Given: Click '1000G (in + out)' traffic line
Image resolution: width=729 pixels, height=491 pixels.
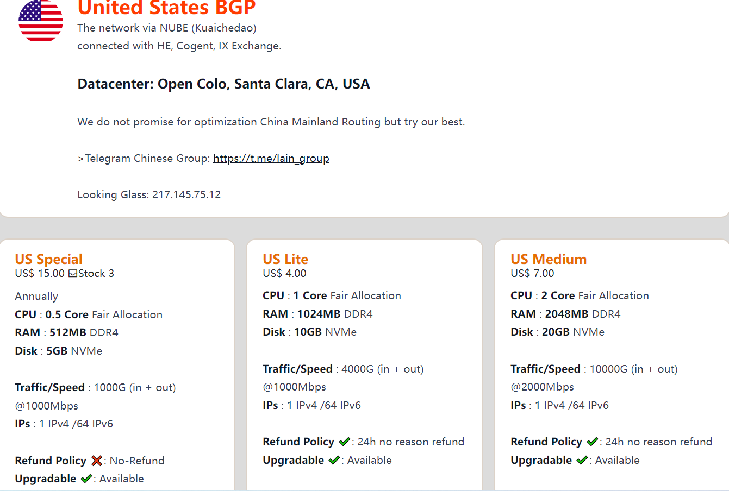Looking at the screenshot, I should point(96,387).
